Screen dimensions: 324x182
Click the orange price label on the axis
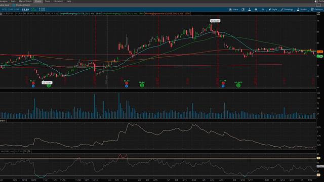[x=319, y=52]
